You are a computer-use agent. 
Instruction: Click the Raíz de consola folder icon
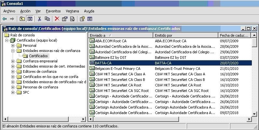(7, 35)
